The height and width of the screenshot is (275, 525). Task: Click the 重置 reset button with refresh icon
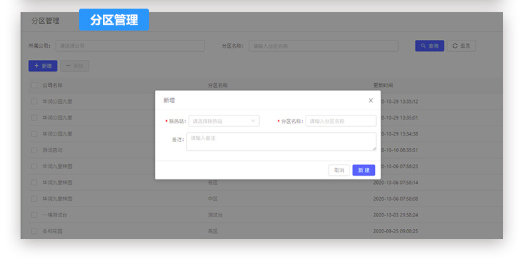click(x=461, y=46)
